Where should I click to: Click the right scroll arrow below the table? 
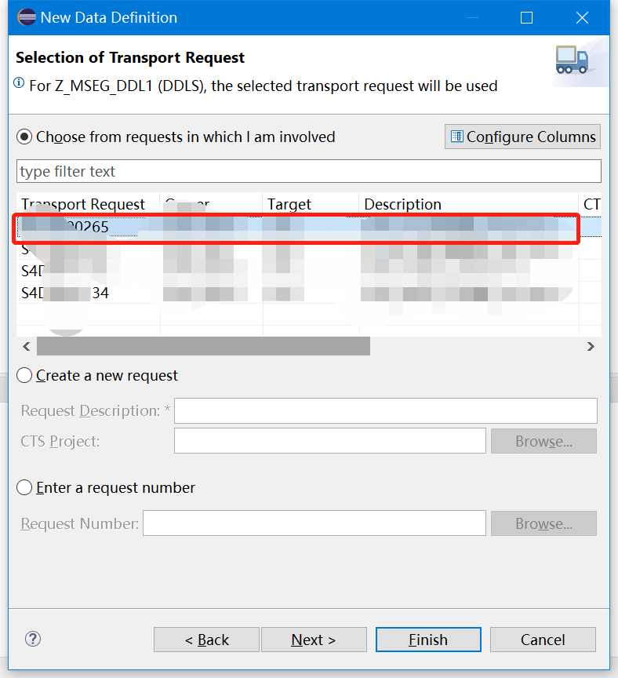click(591, 345)
